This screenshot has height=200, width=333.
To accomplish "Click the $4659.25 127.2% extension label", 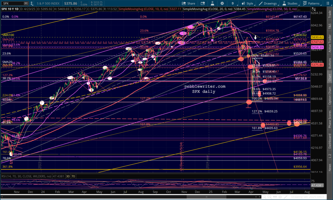I will 271,111.
